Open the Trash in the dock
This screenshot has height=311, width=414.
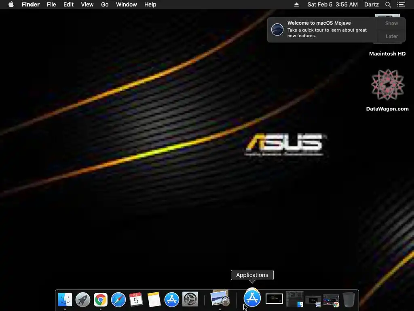click(x=349, y=300)
